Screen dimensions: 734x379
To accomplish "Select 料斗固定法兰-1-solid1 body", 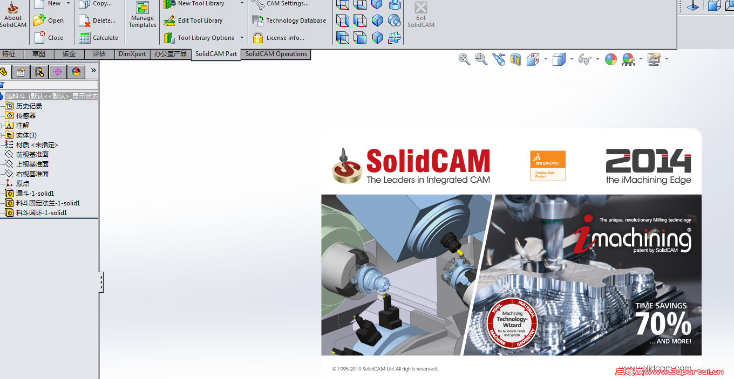I will (x=48, y=203).
